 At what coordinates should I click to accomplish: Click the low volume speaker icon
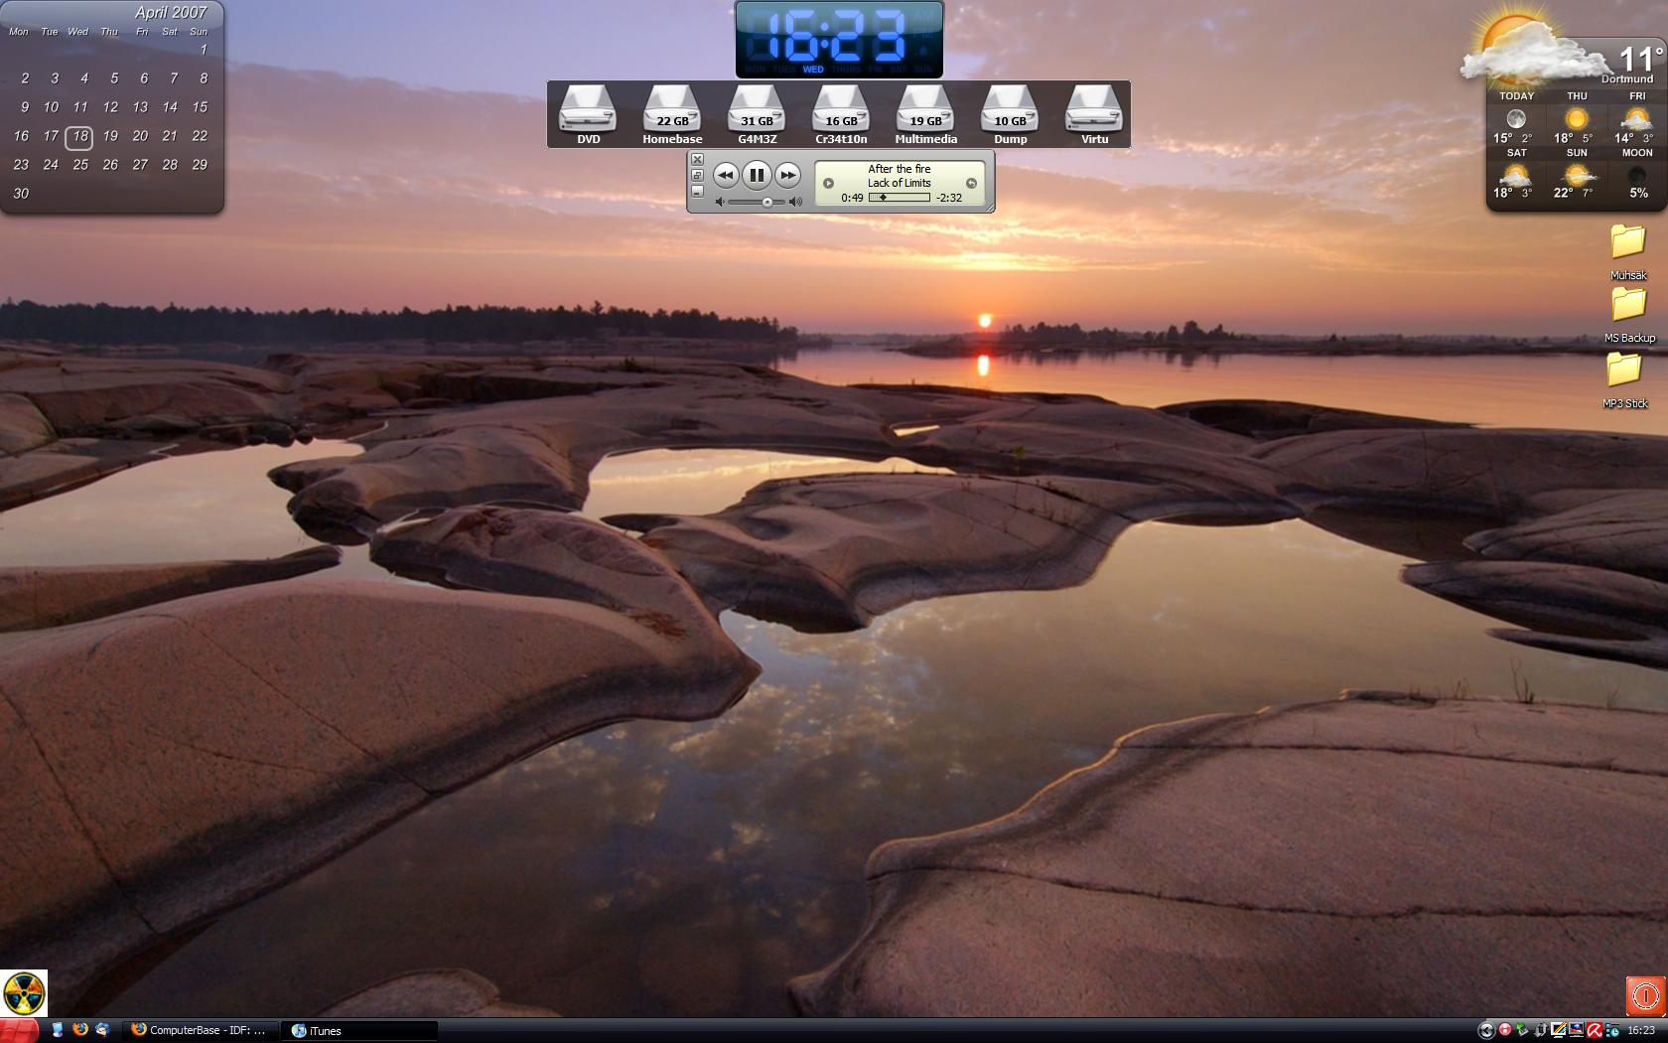[x=720, y=202]
